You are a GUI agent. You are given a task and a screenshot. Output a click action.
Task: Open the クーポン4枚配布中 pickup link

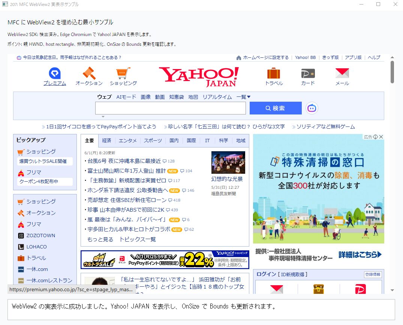45,182
